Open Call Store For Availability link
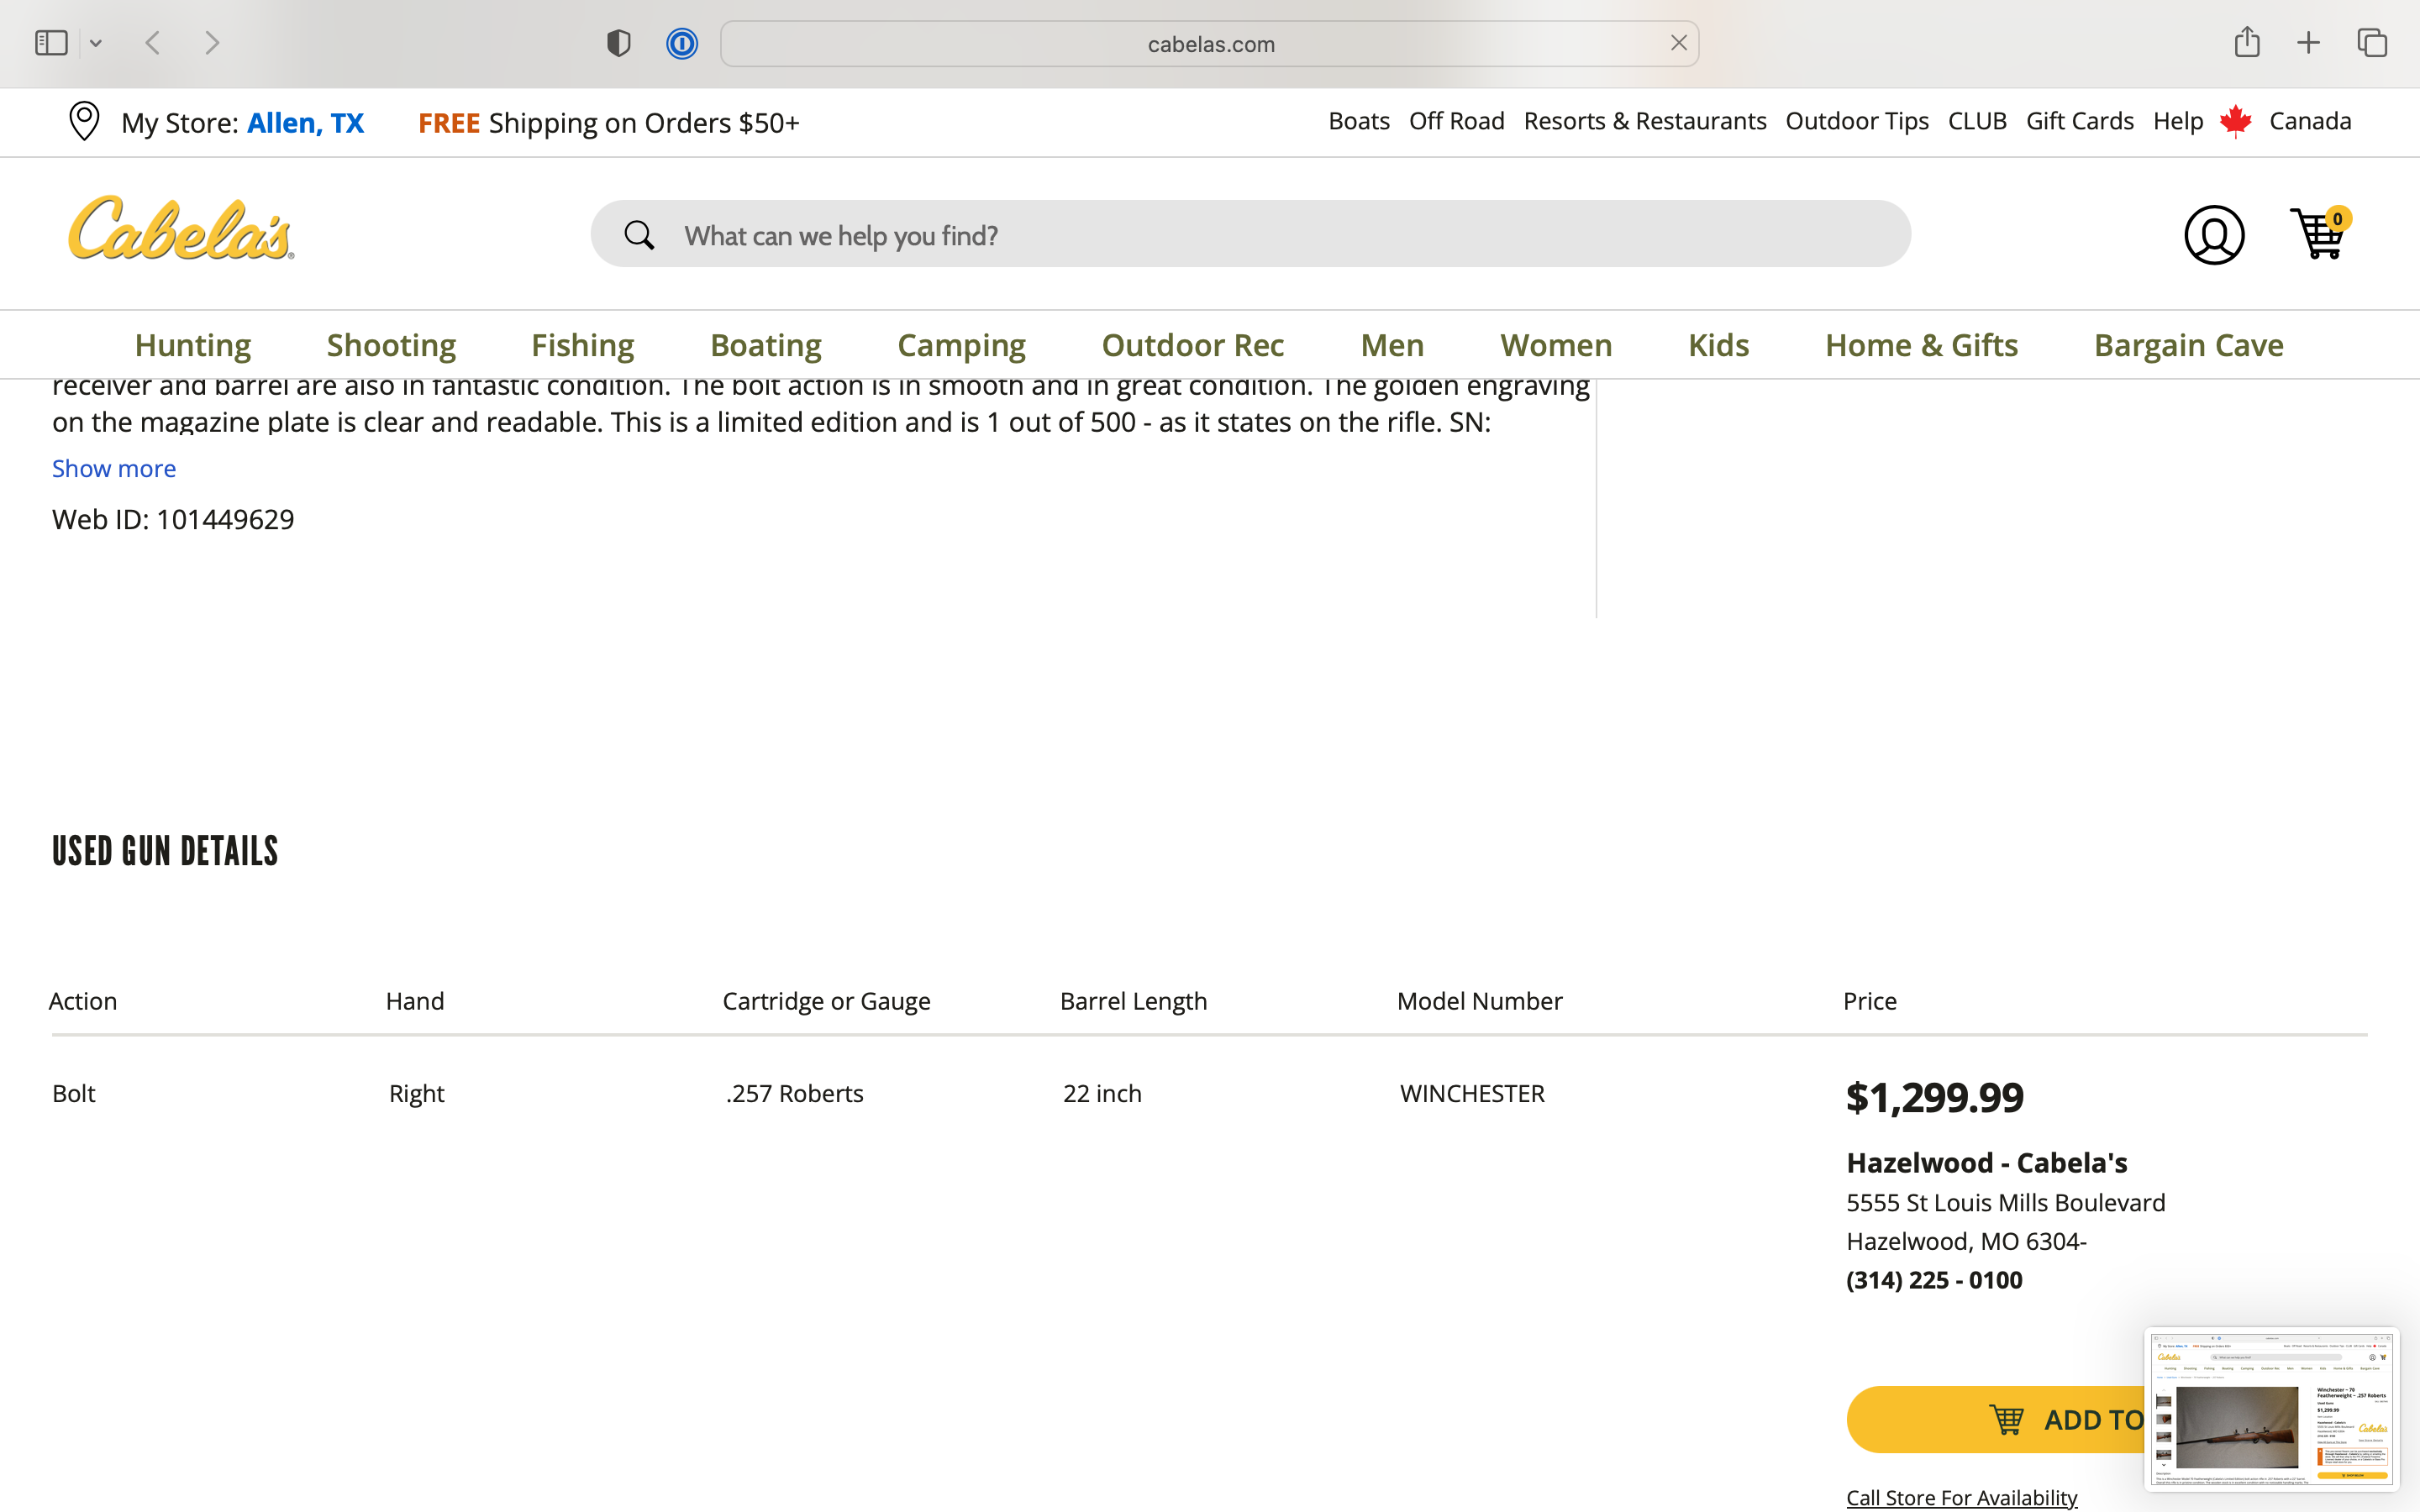 (x=1961, y=1497)
